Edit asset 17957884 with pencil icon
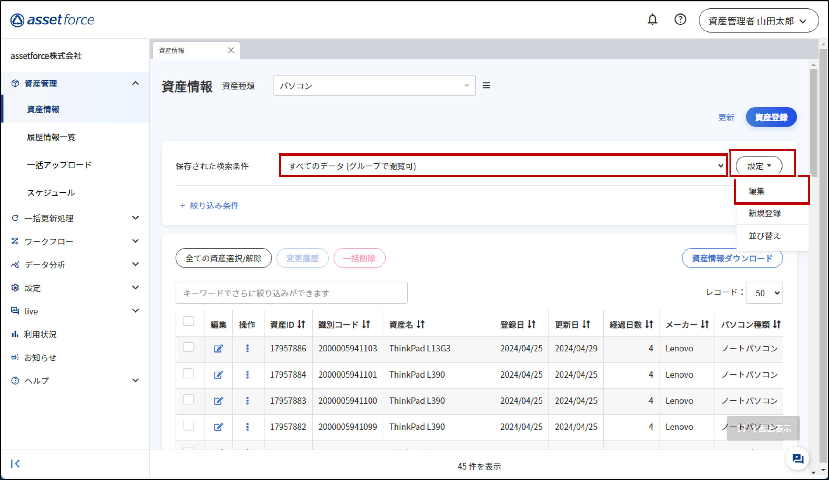Viewport: 829px width, 480px height. 218,374
